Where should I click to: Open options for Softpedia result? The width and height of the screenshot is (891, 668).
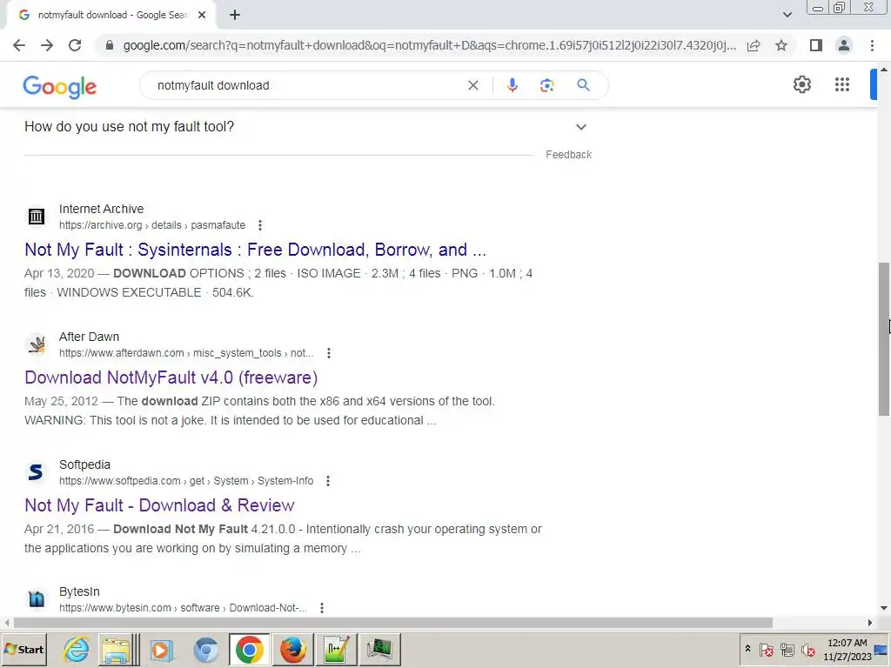[x=328, y=481]
